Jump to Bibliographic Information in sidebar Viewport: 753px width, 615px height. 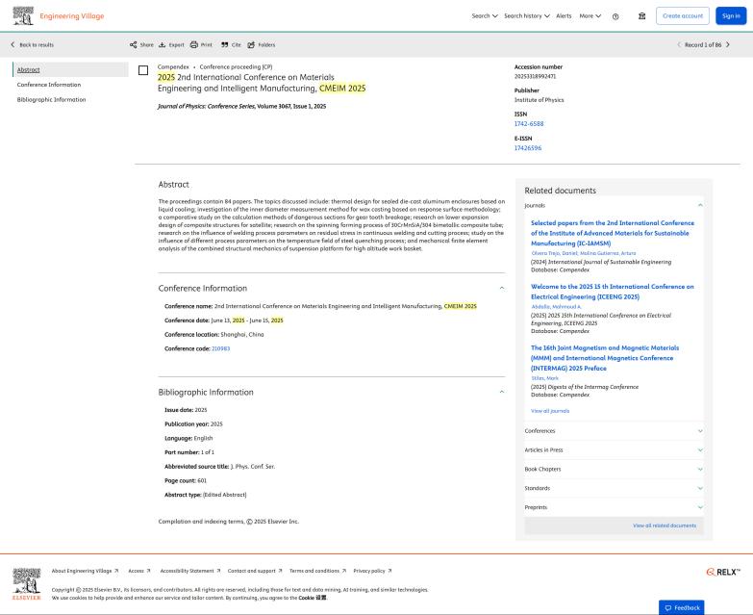pyautogui.click(x=51, y=99)
